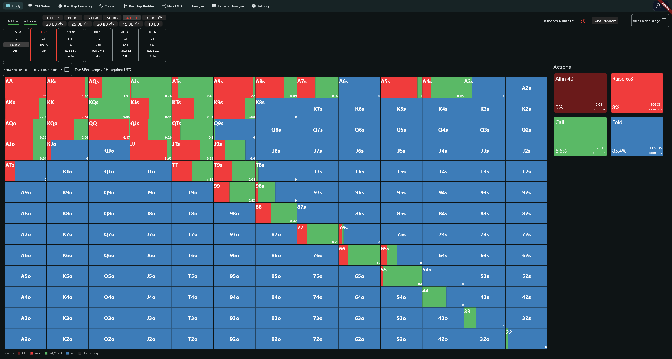Viewport: 672px width, 359px height.
Task: Select the JJ hand cell in the range grid
Action: 151,151
